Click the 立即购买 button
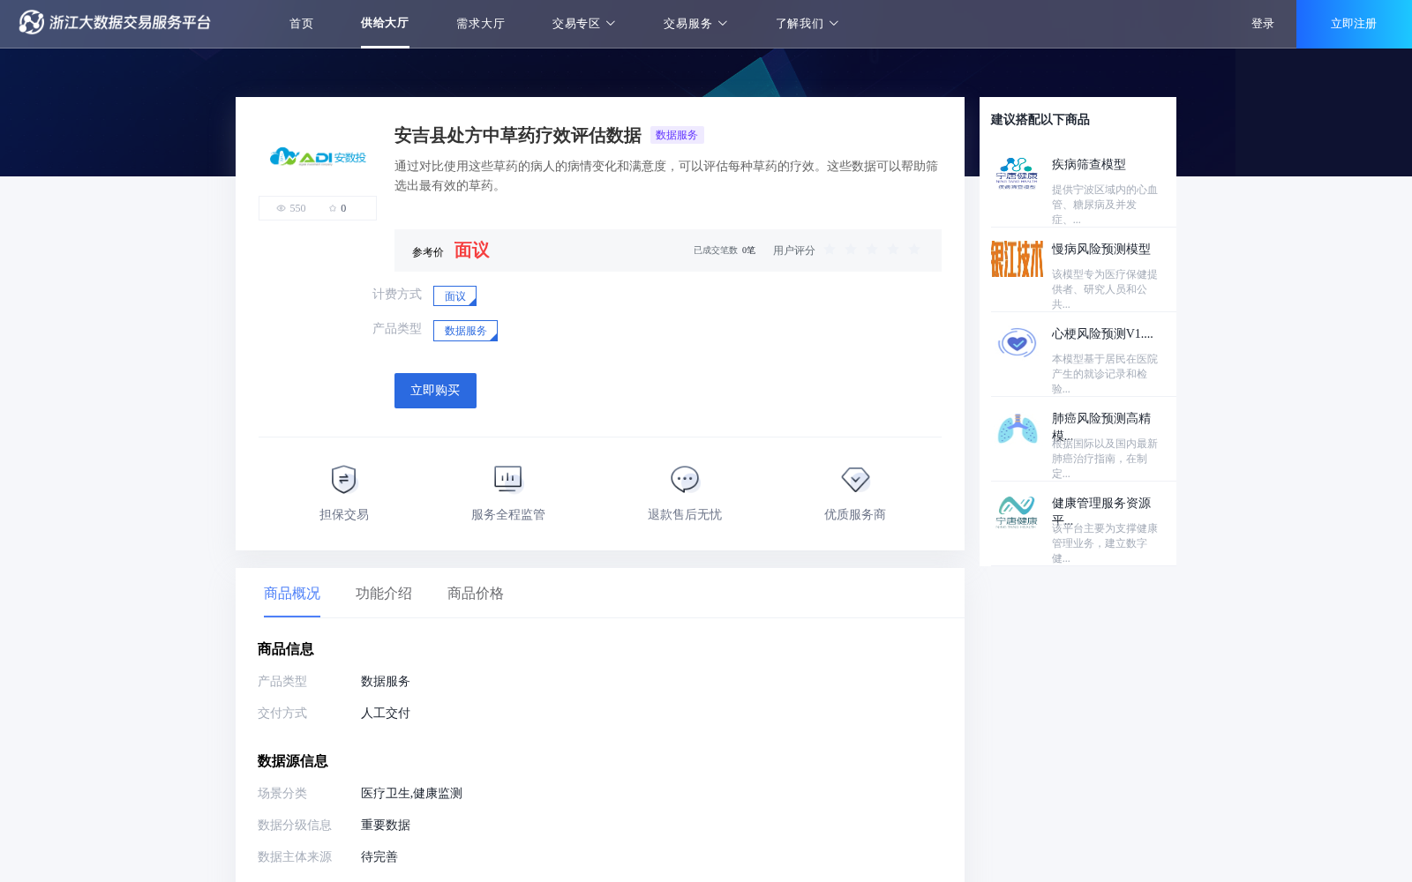 tap(435, 391)
